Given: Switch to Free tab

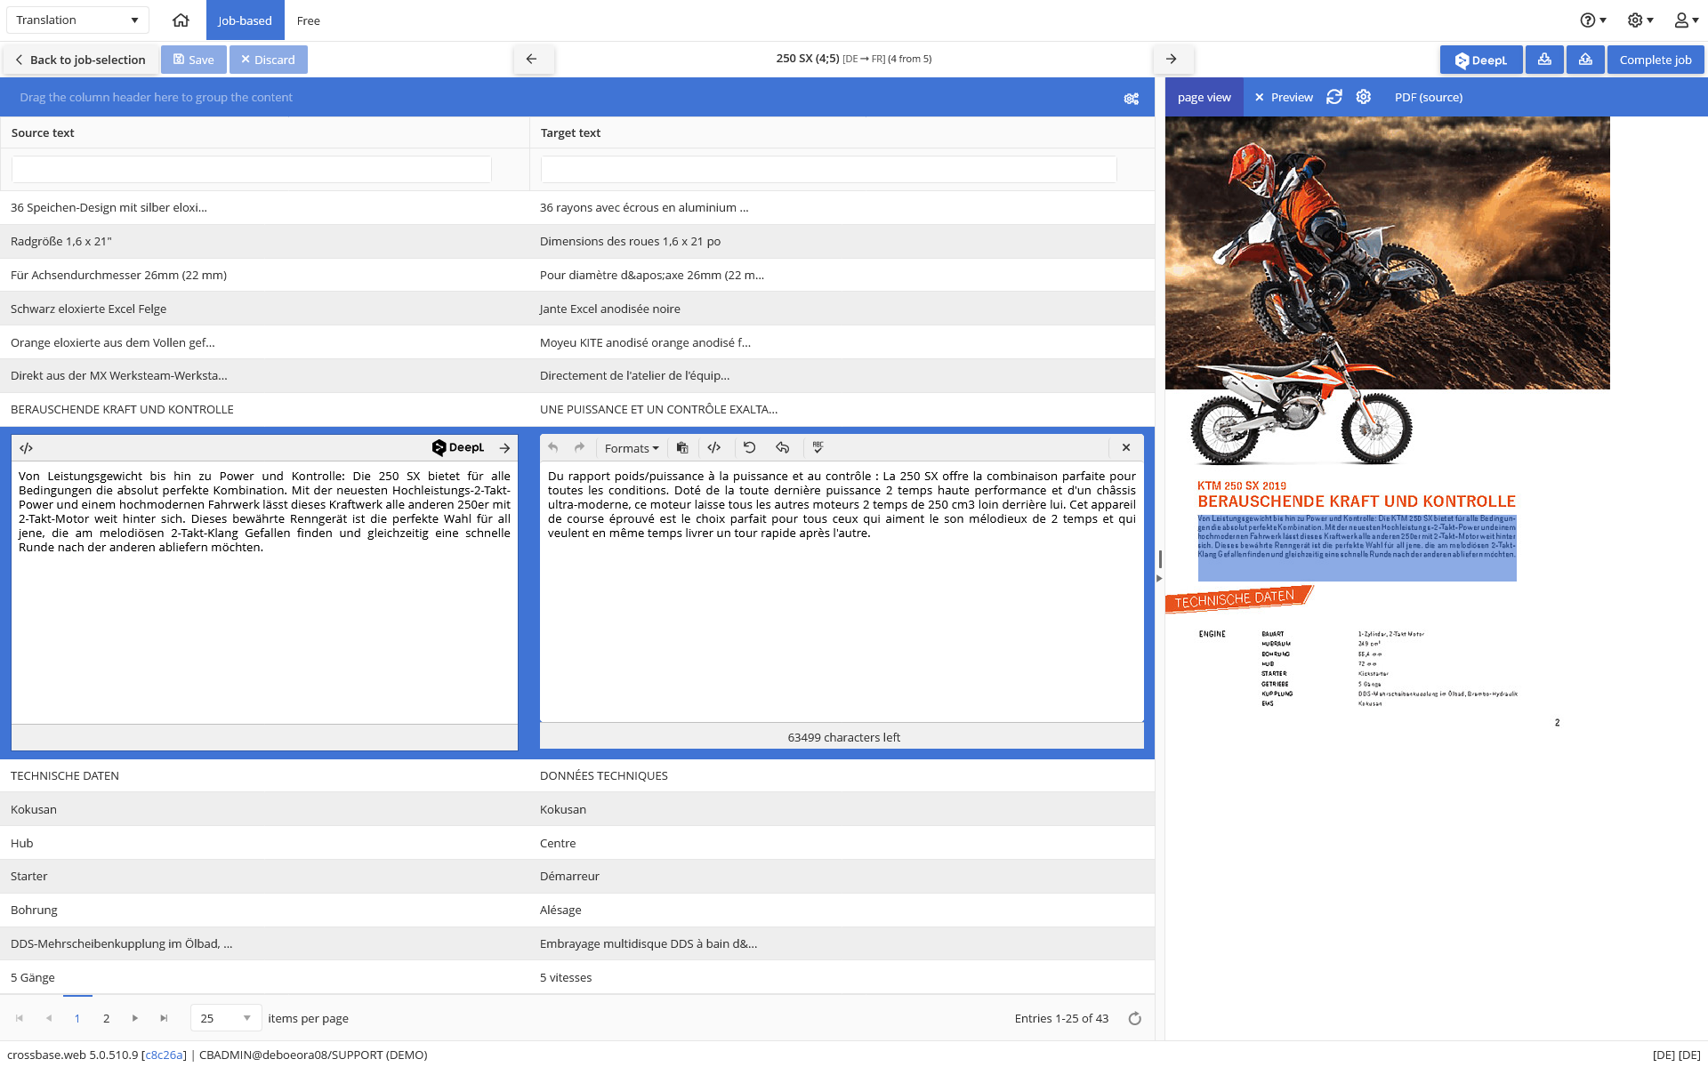Looking at the screenshot, I should [x=308, y=20].
